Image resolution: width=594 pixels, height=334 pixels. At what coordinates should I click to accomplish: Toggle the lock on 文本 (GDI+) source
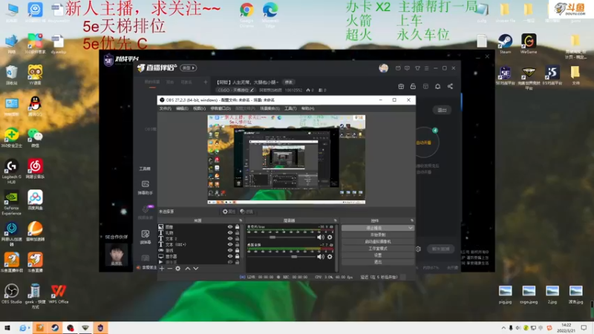click(237, 245)
